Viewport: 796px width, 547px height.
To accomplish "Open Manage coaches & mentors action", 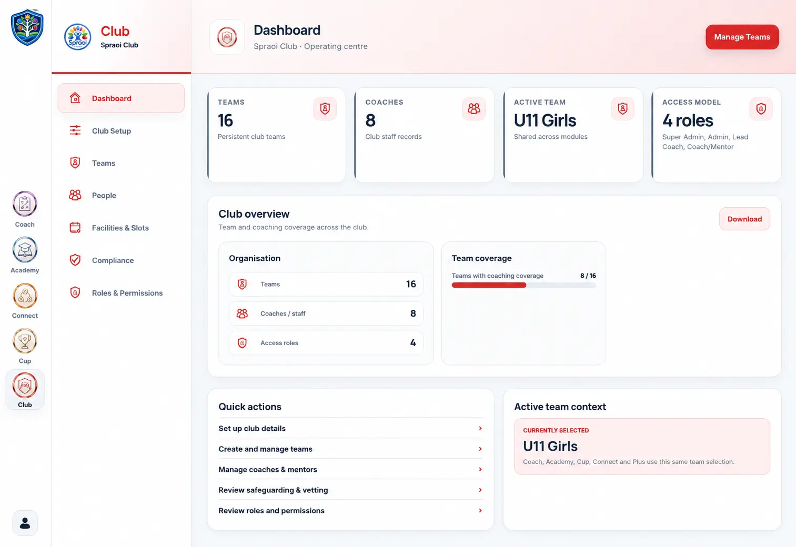I will pos(350,469).
